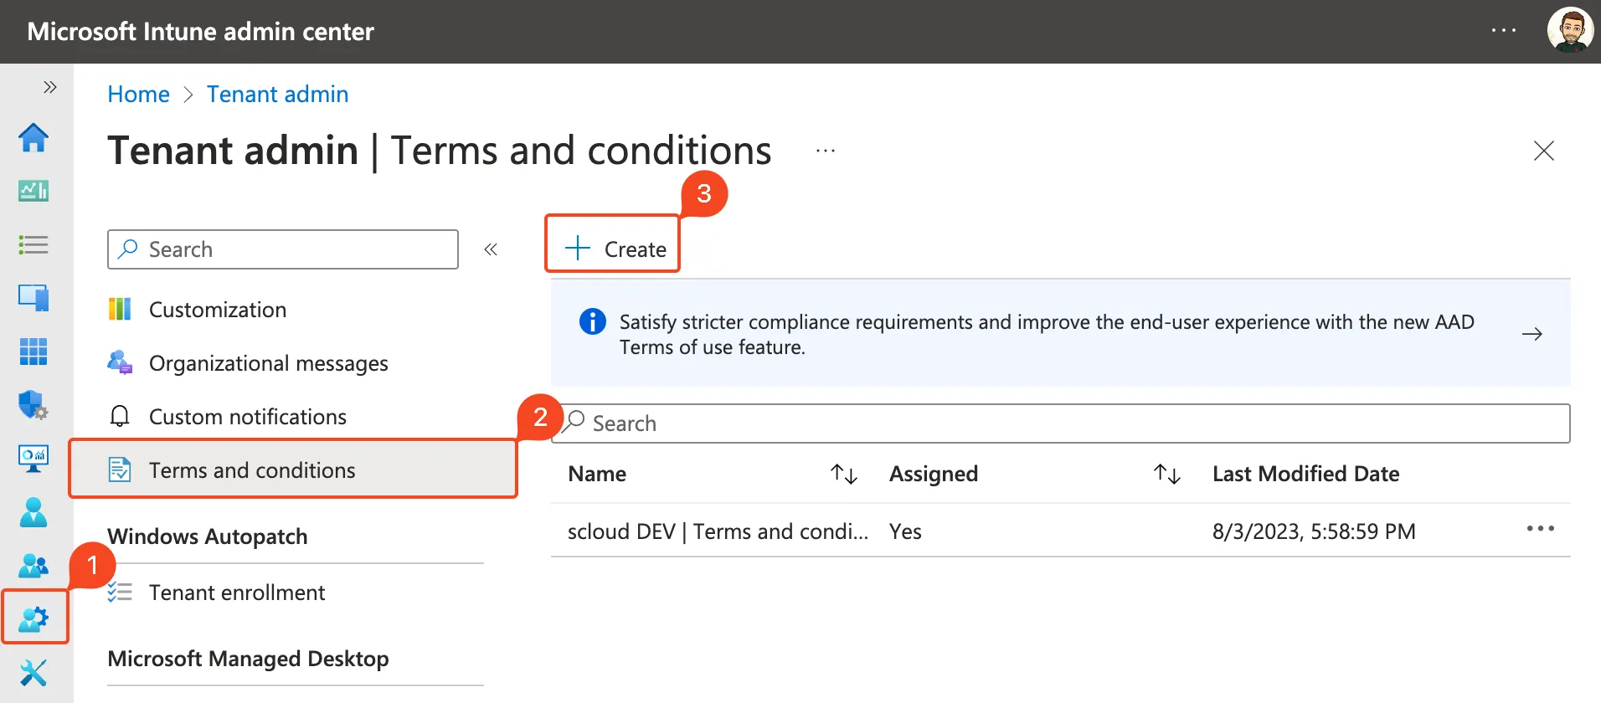Click the Create button
The image size is (1601, 703).
click(x=614, y=249)
